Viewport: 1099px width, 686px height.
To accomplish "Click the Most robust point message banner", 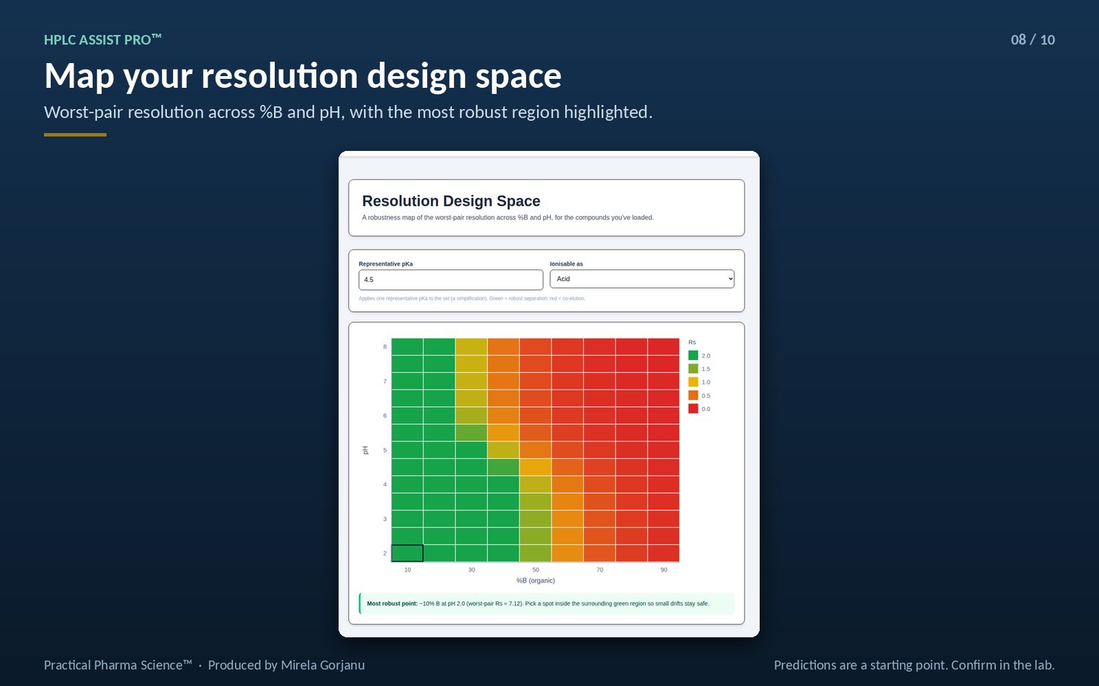I will click(x=547, y=603).
